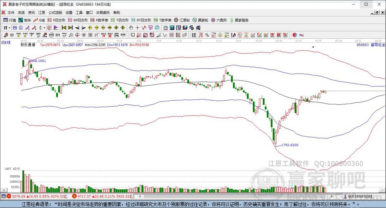Open the P四方形 tool
Screen dimensions: 386x208
tap(57, 20)
